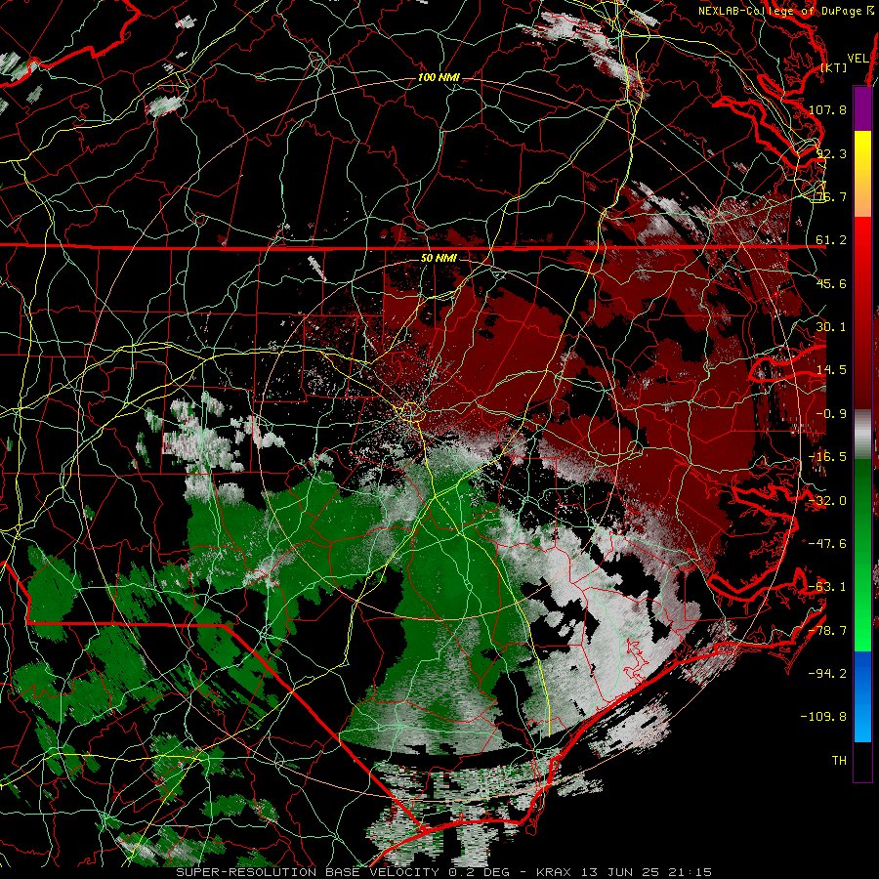Pick the purple segment of the color bar
This screenshot has width=879, height=879.
pos(862,108)
